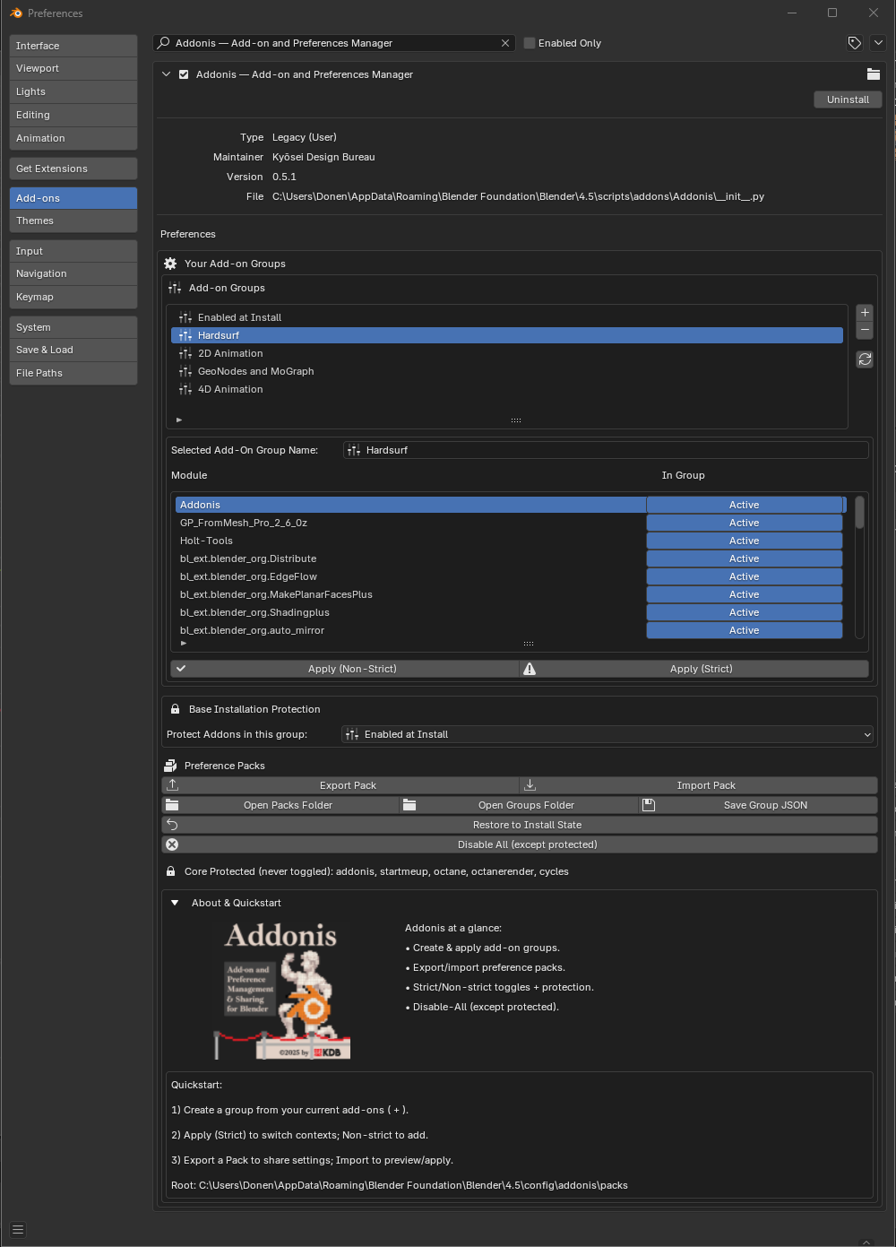This screenshot has height=1247, width=896.
Task: Toggle Active for bl_ext.blender_org.auto_mirror
Action: pyautogui.click(x=745, y=630)
